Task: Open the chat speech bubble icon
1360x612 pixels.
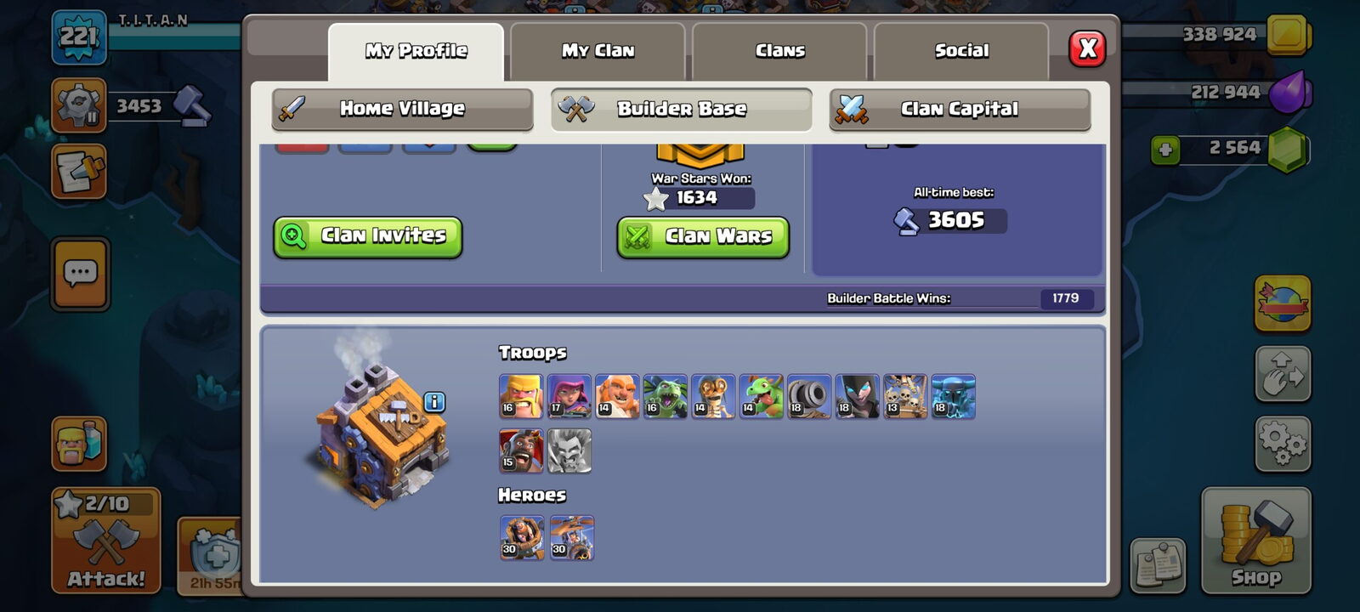Action: click(x=80, y=274)
